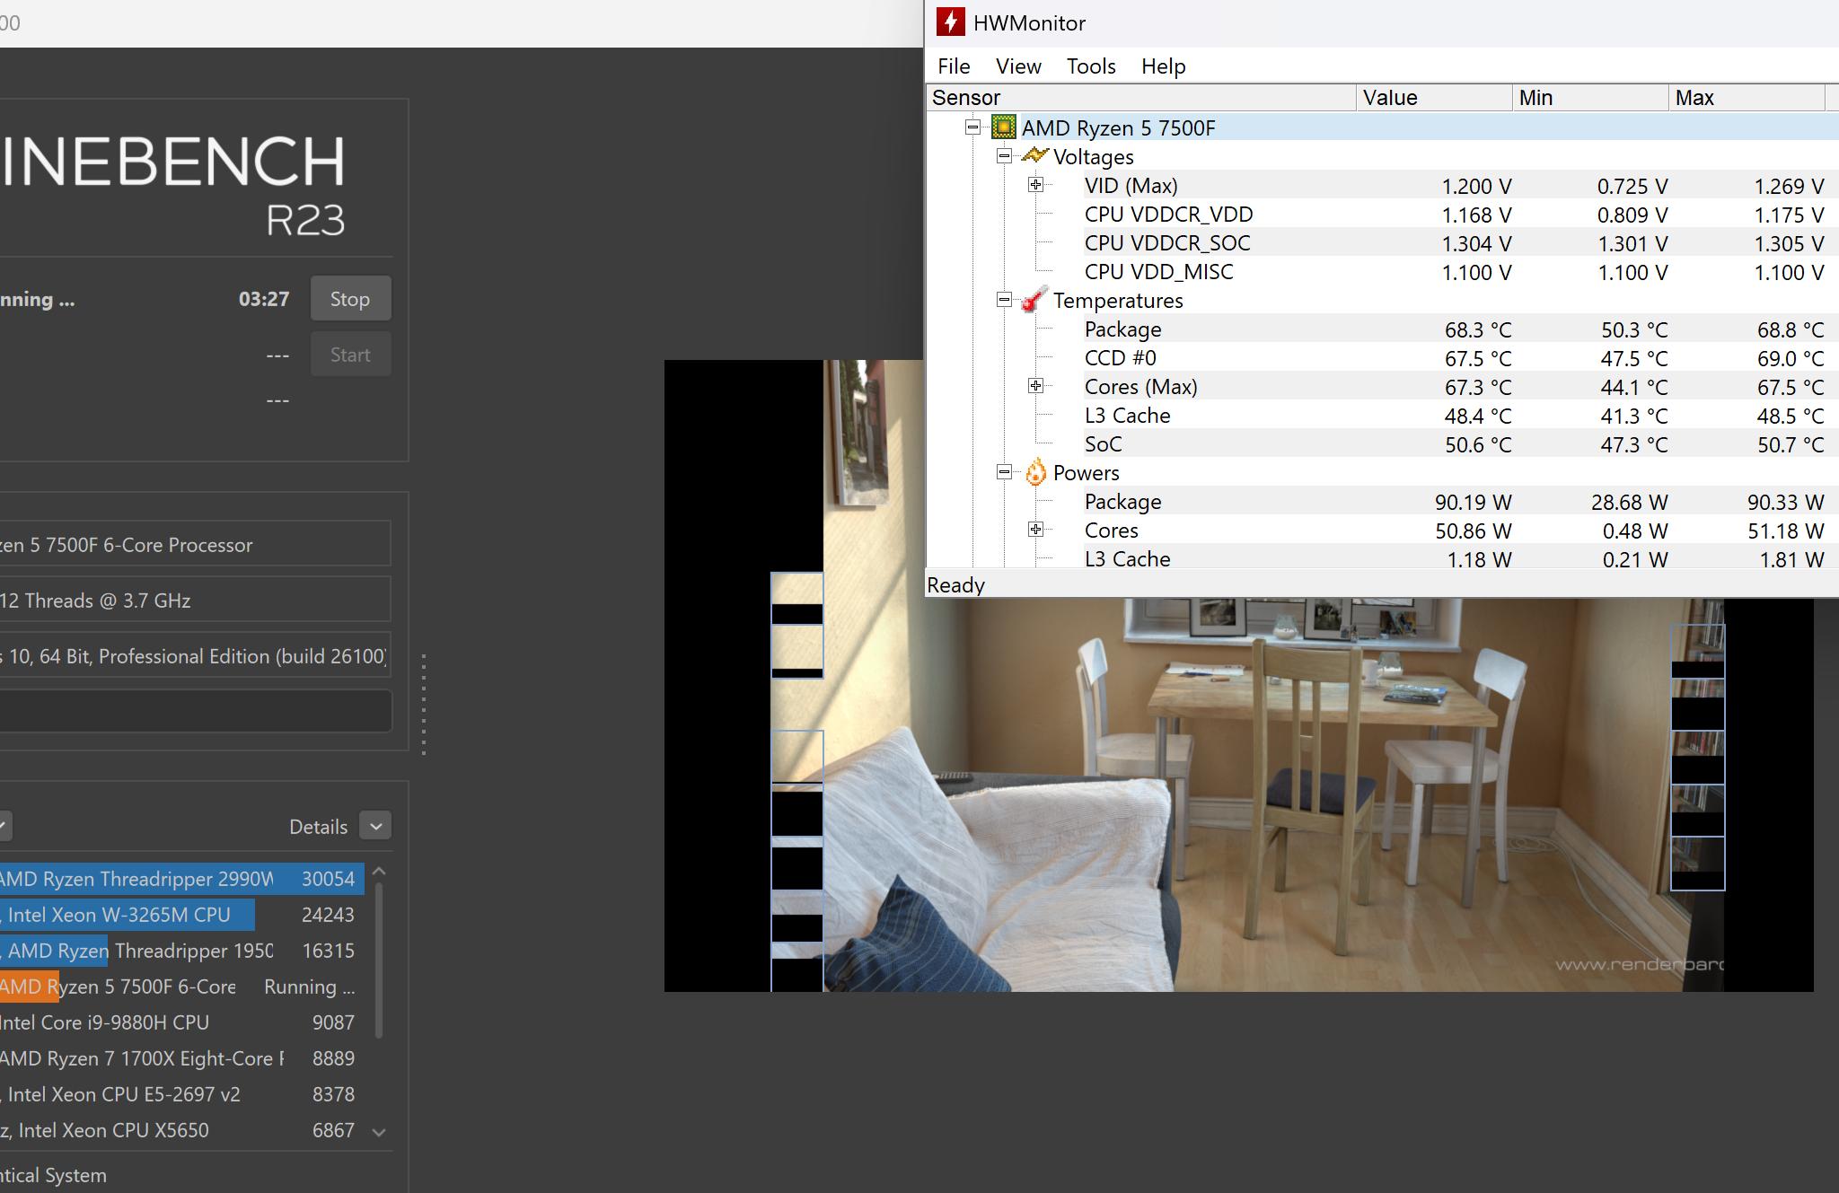The height and width of the screenshot is (1193, 1839).
Task: Open the File menu in HWMonitor
Action: (954, 66)
